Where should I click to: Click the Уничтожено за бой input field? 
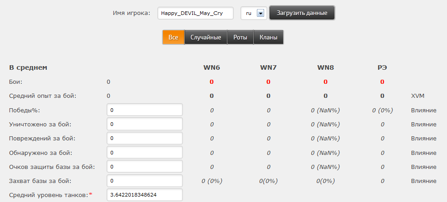pyautogui.click(x=145, y=124)
